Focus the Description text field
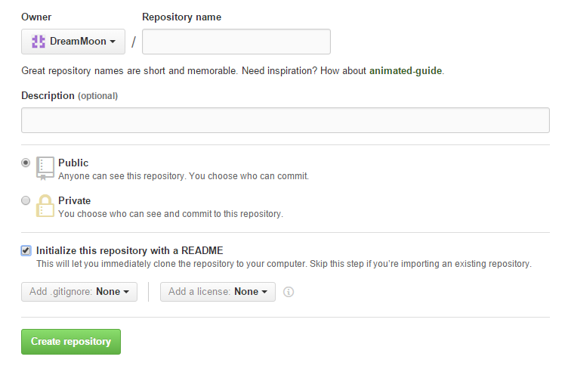565x369 pixels. pos(286,120)
